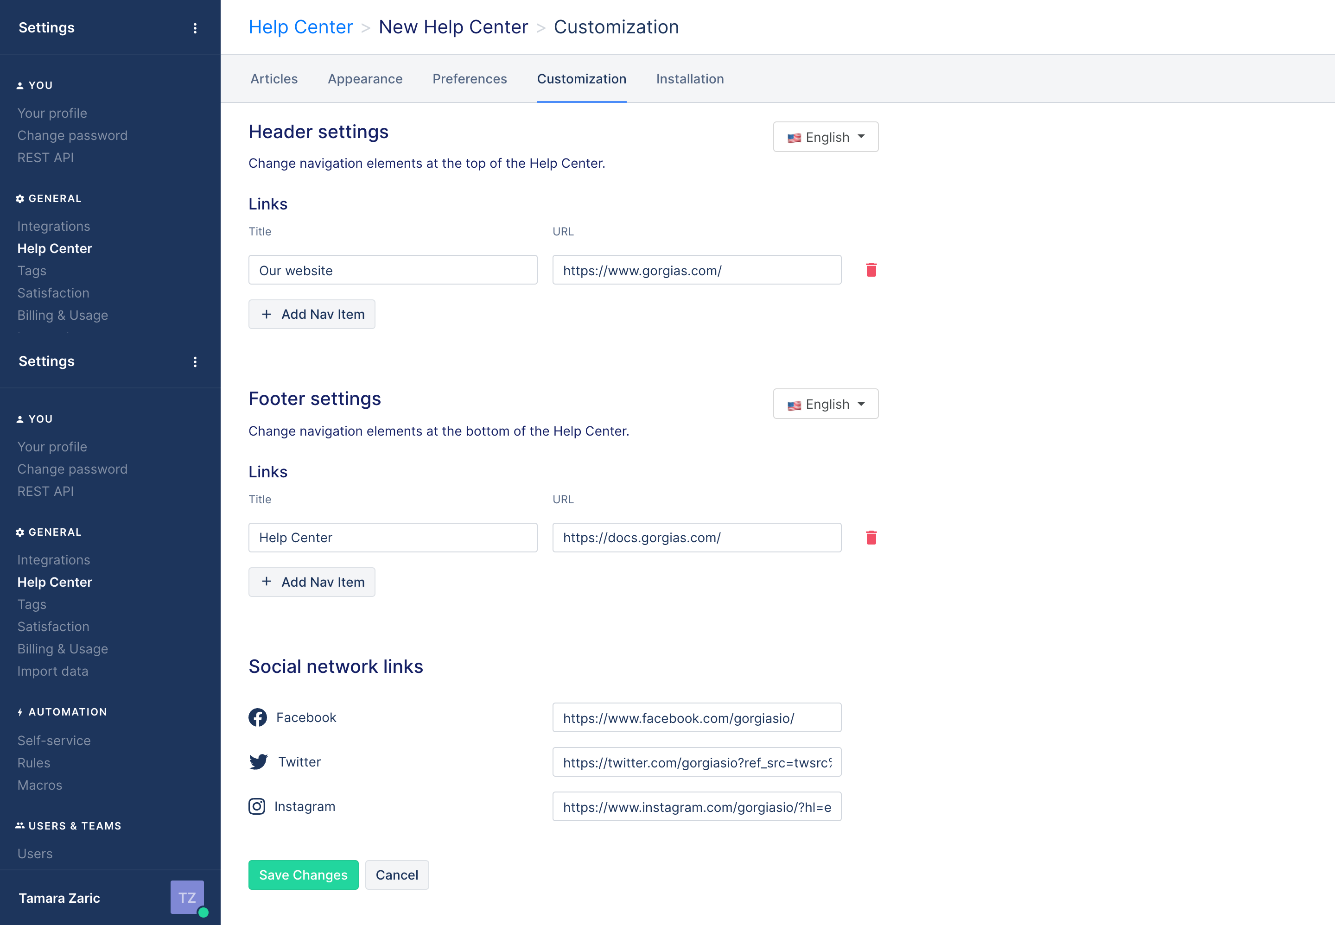This screenshot has height=925, width=1335.
Task: Click the green Save Changes button
Action: coord(303,874)
